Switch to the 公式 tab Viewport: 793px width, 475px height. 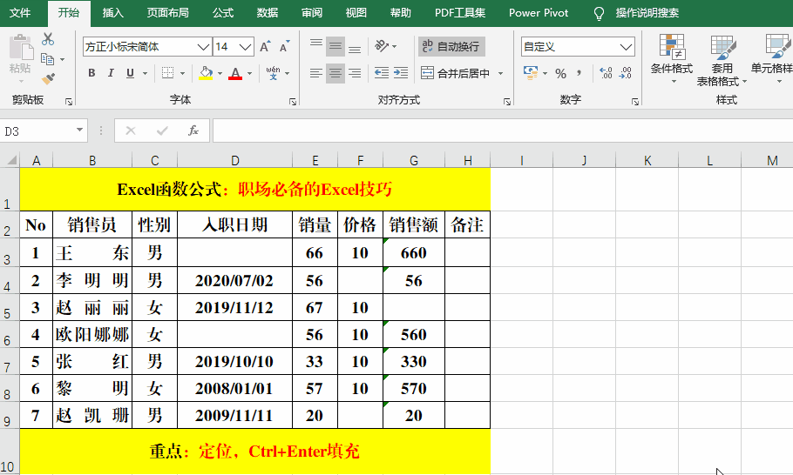(223, 13)
